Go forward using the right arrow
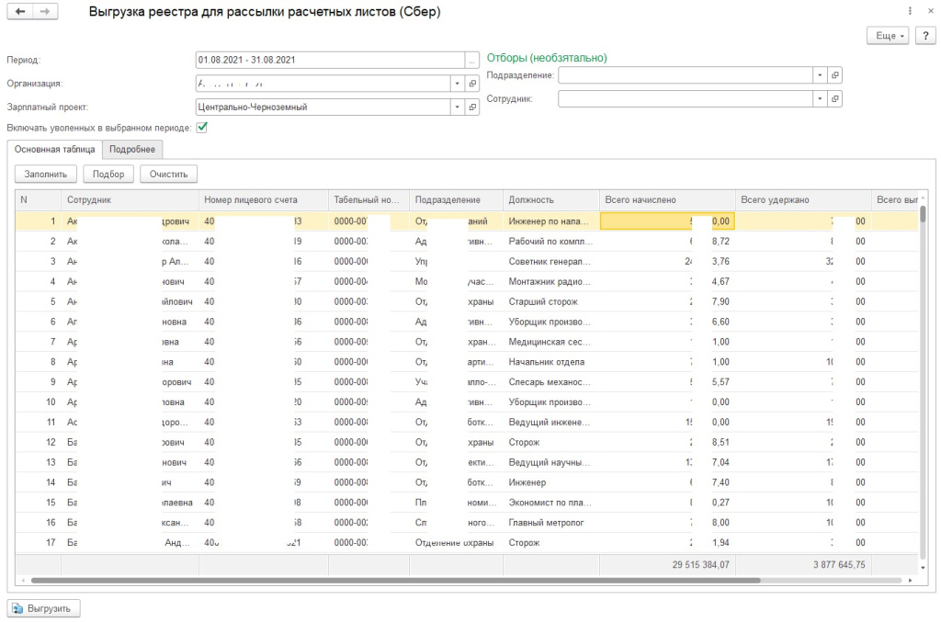The width and height of the screenshot is (941, 622). 43,12
